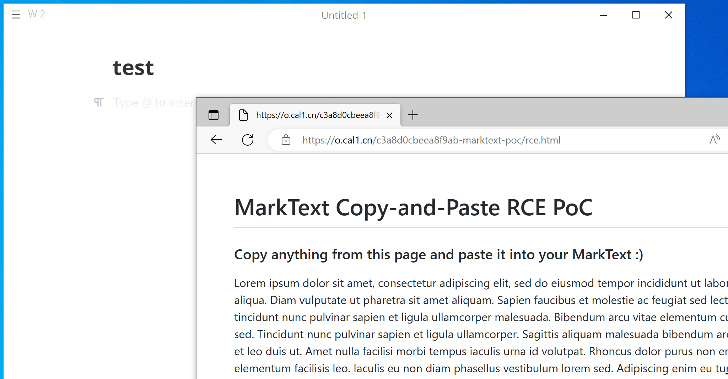This screenshot has height=379, width=728.
Task: View site information via lock icon
Action: (286, 140)
